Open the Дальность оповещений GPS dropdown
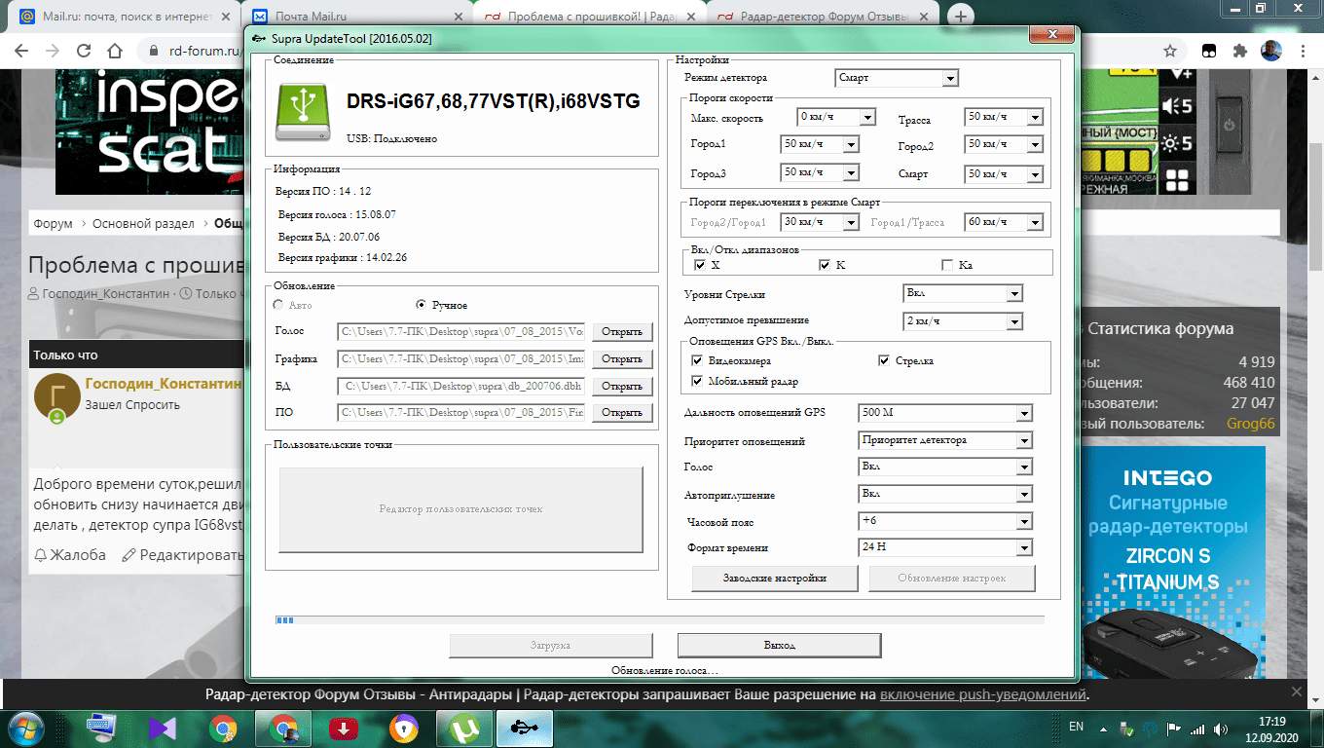 [x=945, y=413]
